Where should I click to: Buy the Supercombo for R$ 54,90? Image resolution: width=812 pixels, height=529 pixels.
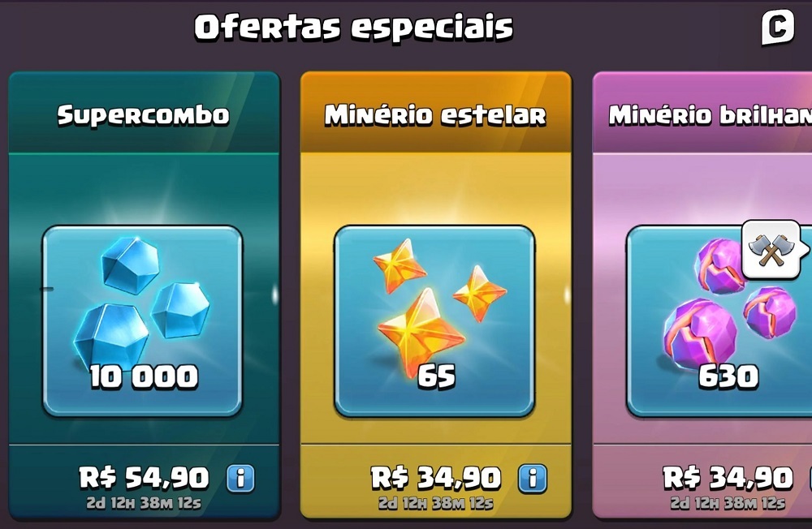pyautogui.click(x=144, y=477)
